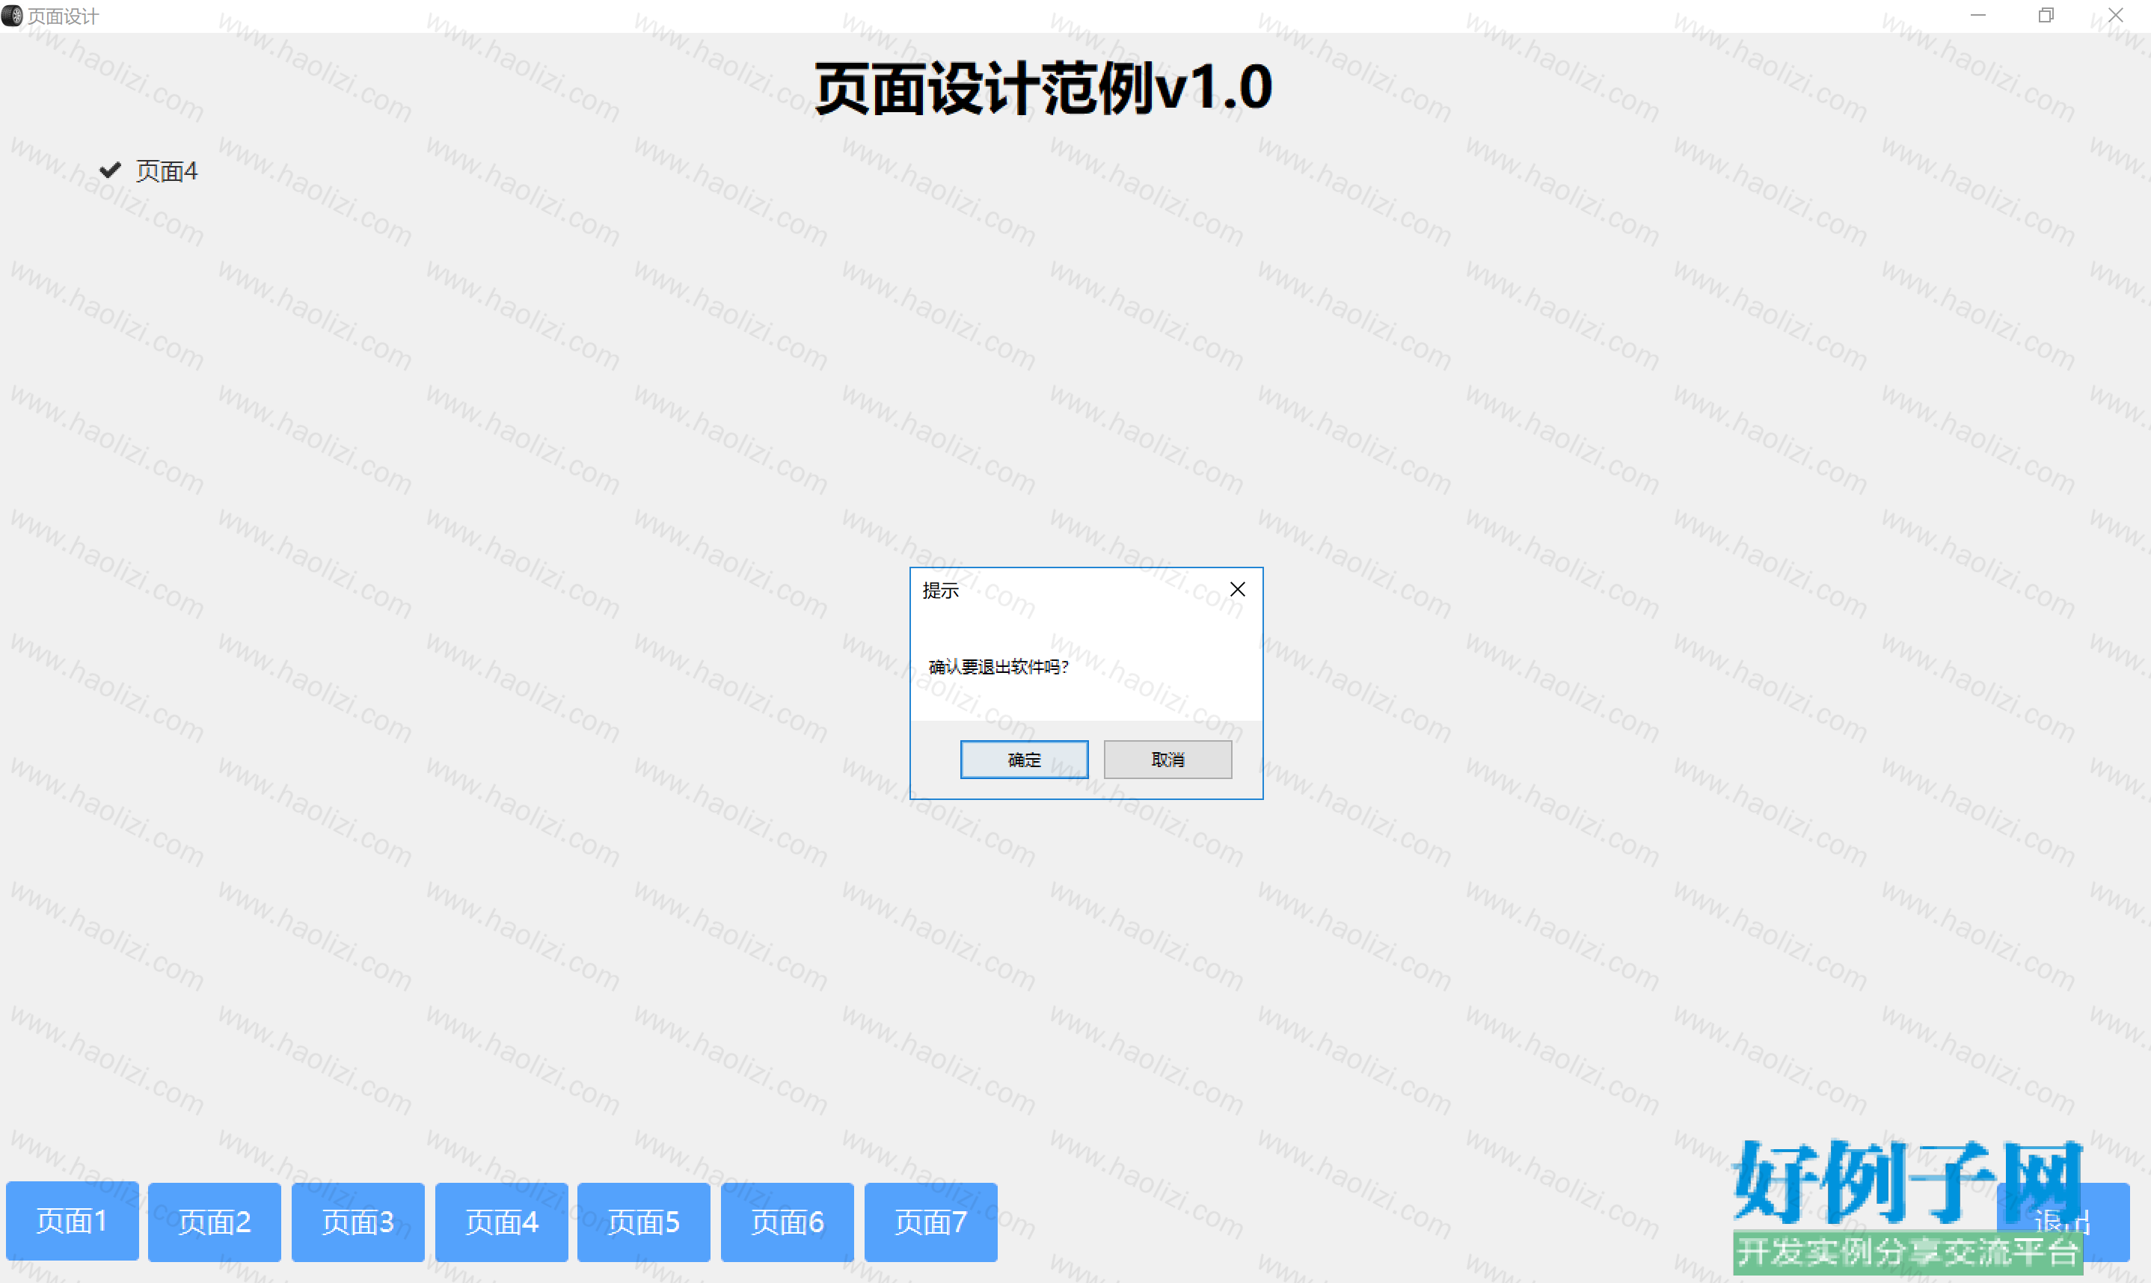The image size is (2151, 1283).
Task: Cancel the exit with 取消 button
Action: (1167, 759)
